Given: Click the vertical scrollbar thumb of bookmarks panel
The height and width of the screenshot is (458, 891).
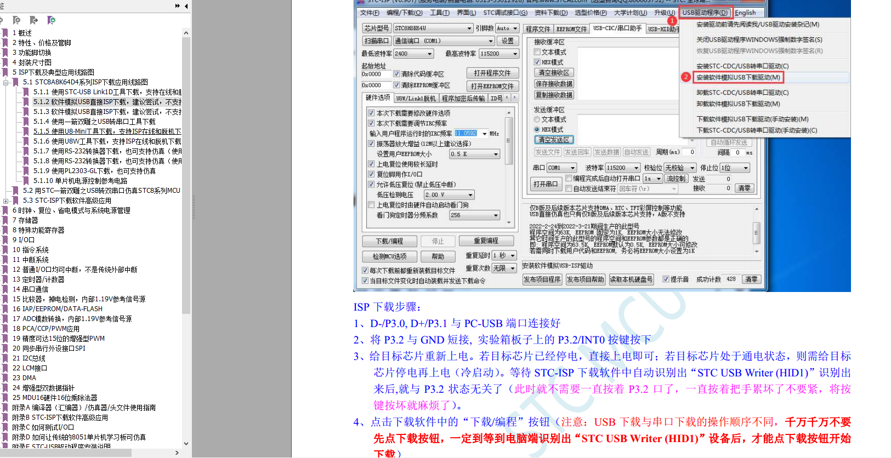Looking at the screenshot, I should click(186, 175).
